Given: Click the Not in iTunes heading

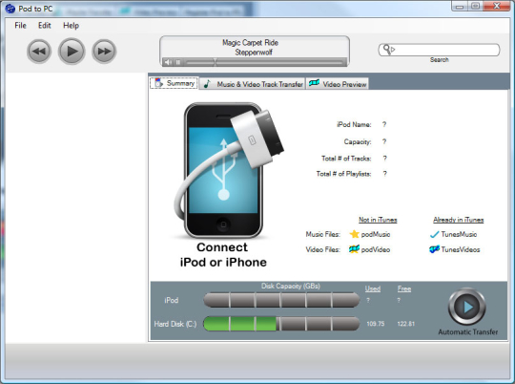Looking at the screenshot, I should [378, 220].
